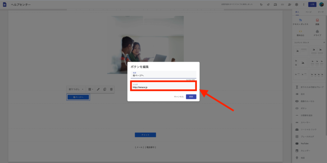Open the three-dot more menu
This screenshot has width=327, height=163.
(x=303, y=4)
